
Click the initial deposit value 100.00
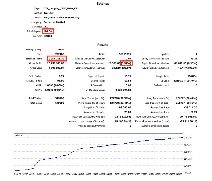(47, 31)
